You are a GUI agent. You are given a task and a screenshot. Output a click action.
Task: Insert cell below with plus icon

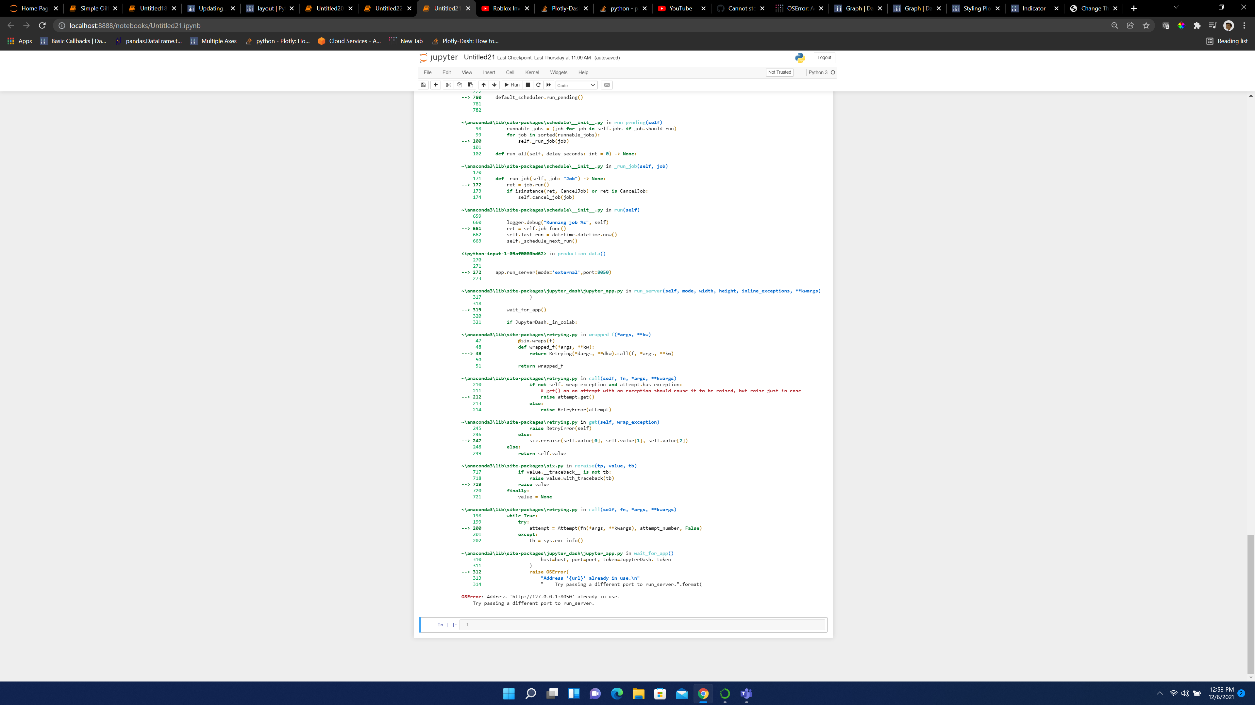coord(436,85)
